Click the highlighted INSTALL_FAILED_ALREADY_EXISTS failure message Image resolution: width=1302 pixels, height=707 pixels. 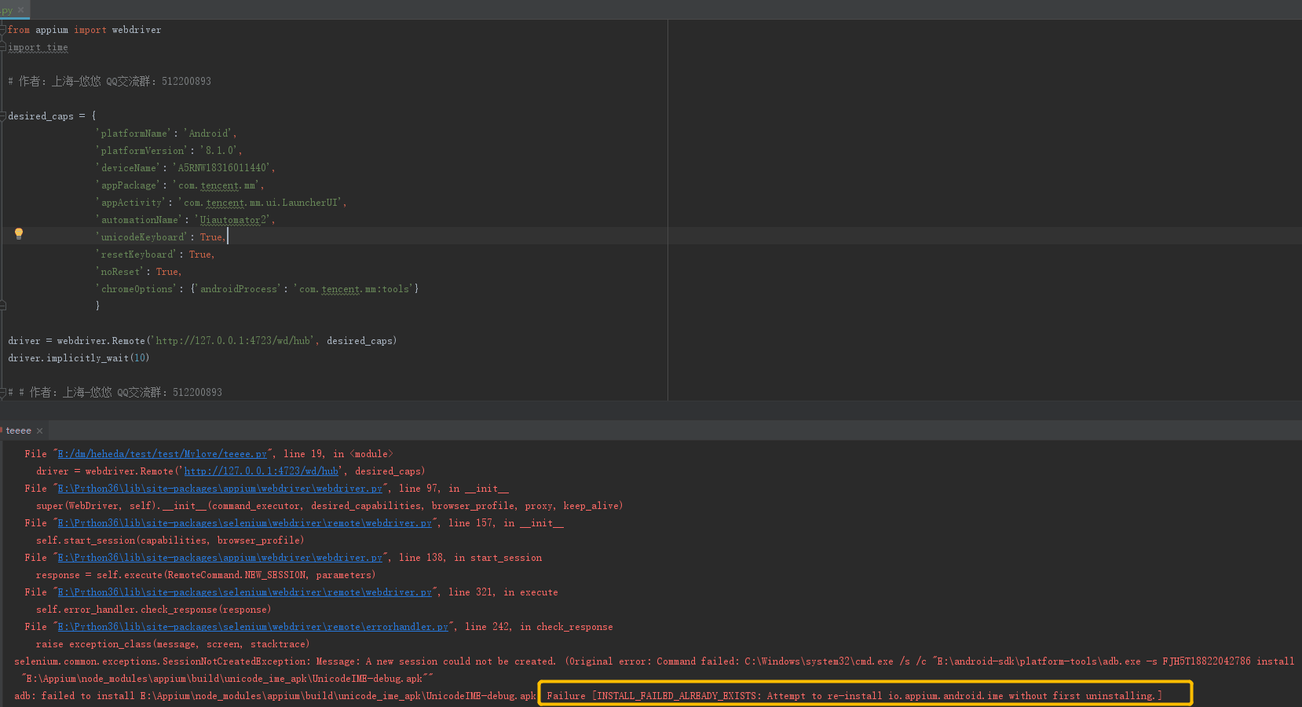coord(862,694)
